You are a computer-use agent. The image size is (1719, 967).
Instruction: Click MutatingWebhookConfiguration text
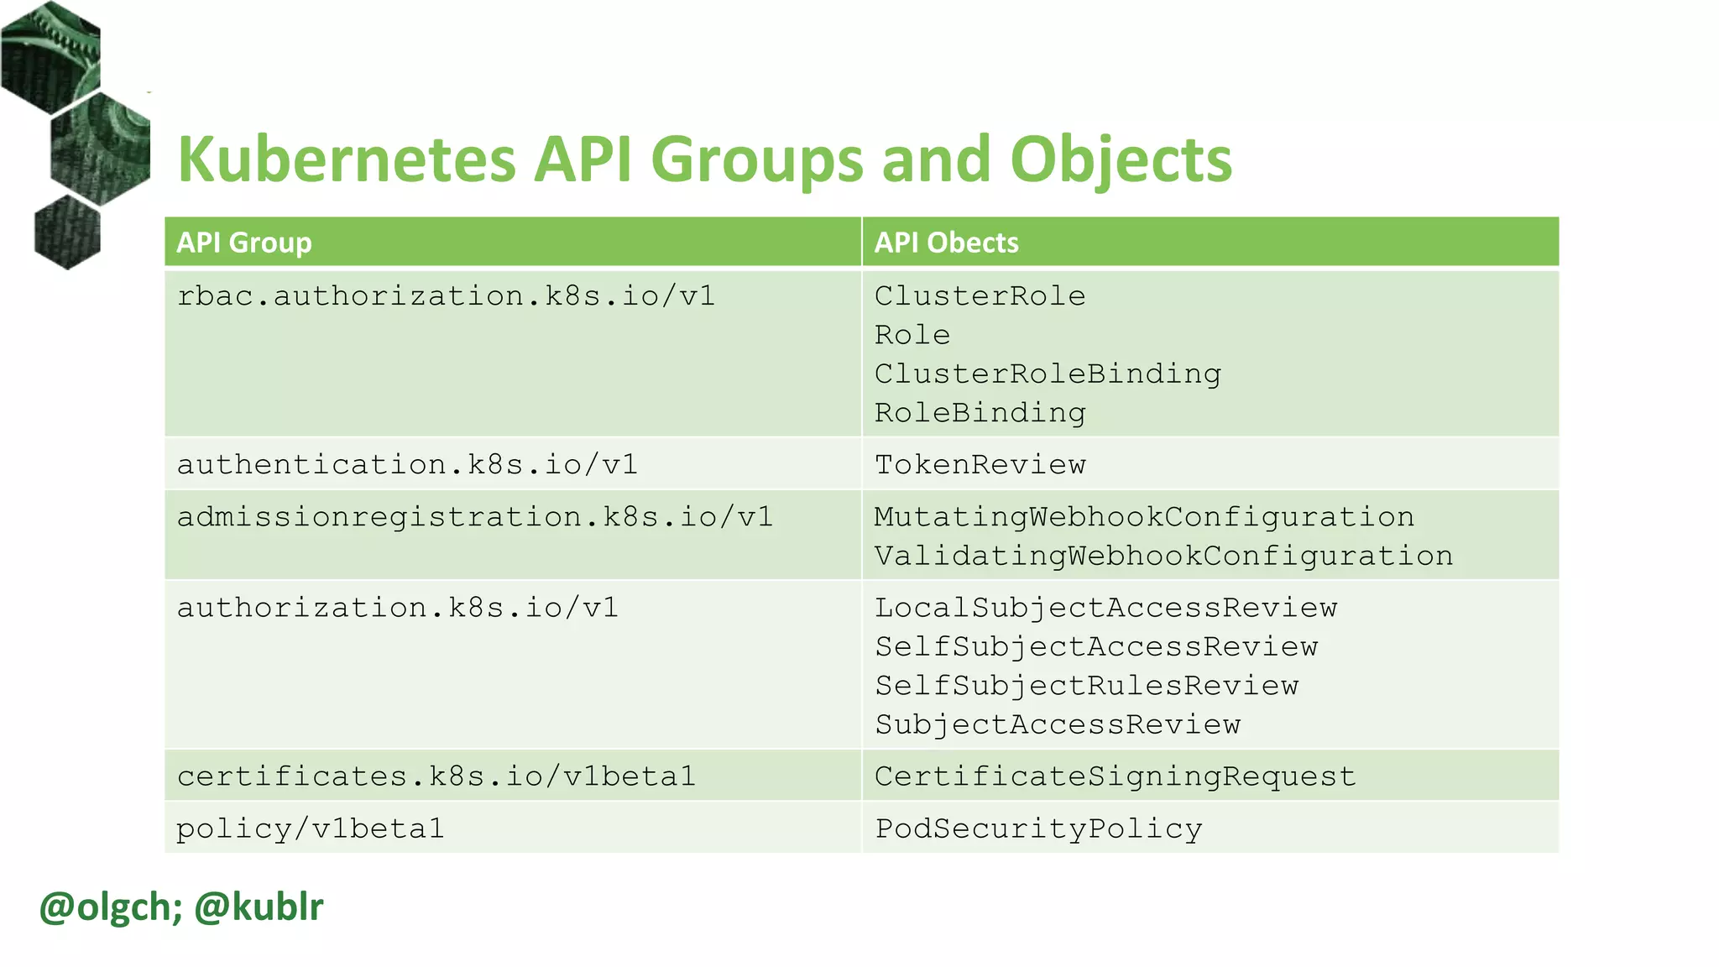click(1144, 517)
